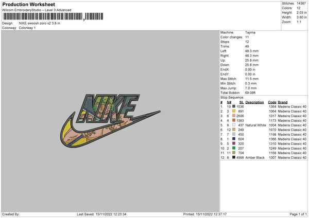Pick the Amber Black thread color swatch

pos(234,157)
